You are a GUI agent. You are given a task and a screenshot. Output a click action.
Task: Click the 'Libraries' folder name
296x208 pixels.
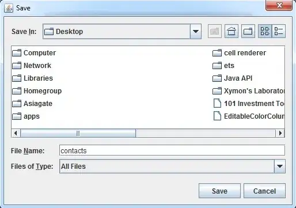coord(38,78)
